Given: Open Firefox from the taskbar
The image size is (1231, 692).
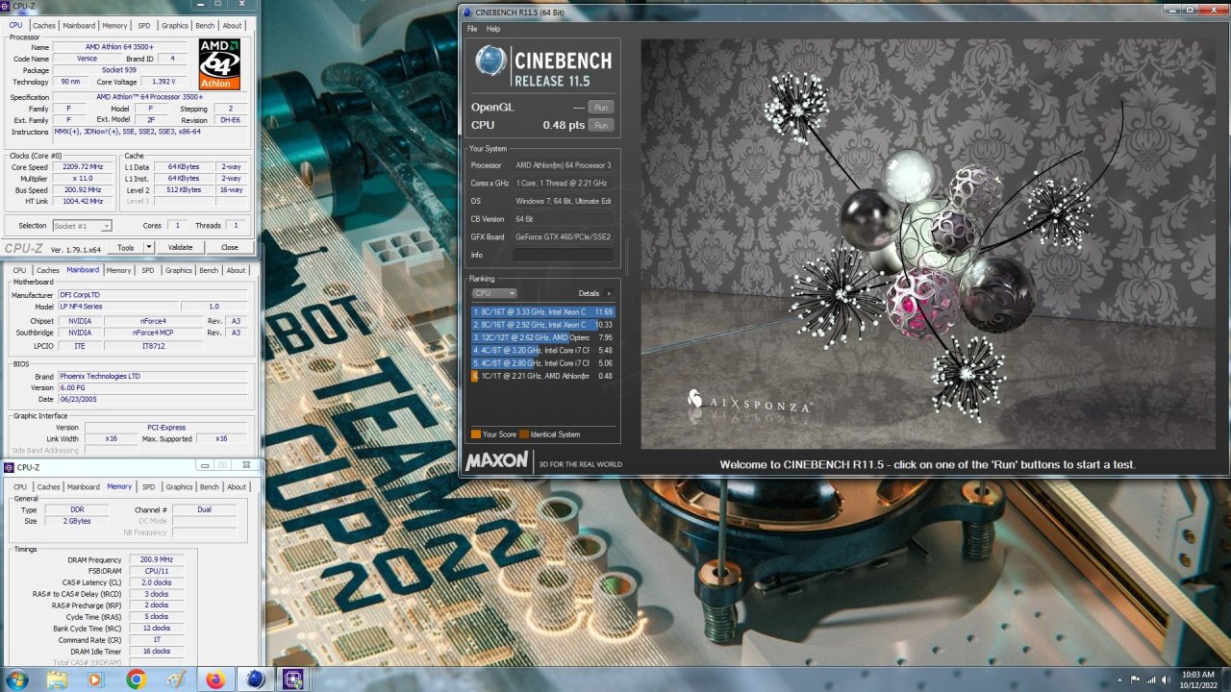Looking at the screenshot, I should 214,680.
